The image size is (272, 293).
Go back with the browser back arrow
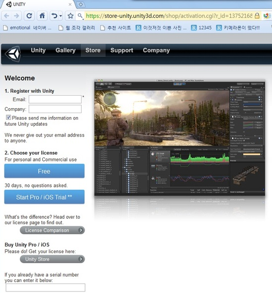tap(6, 16)
